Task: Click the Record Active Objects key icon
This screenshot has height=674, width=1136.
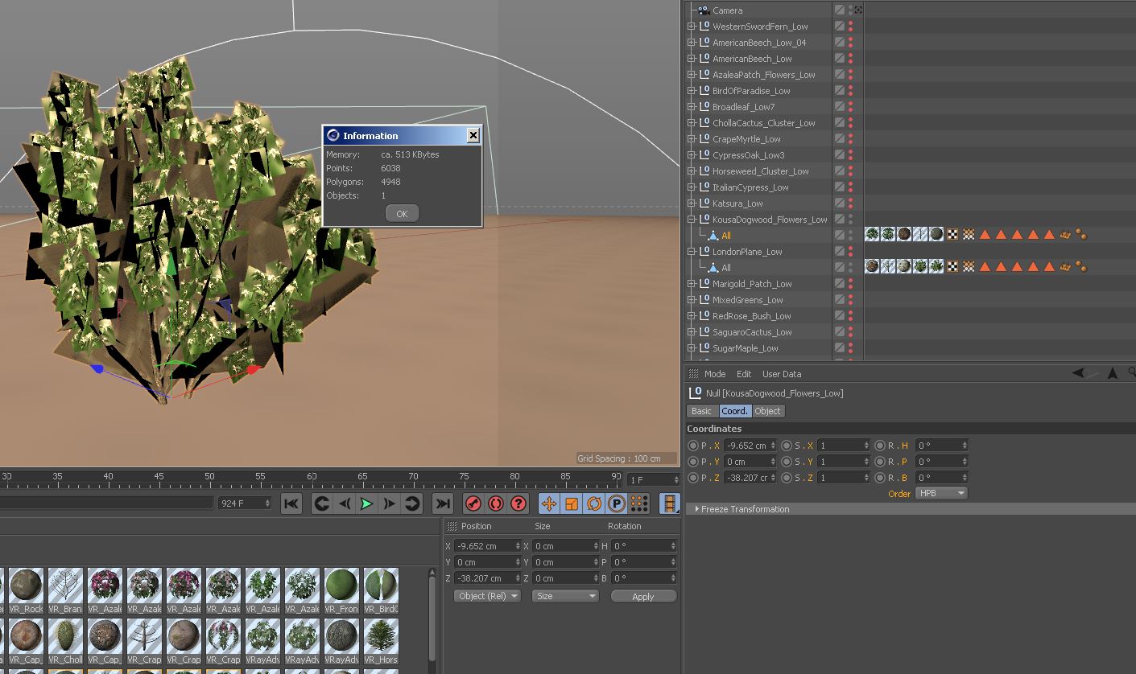Action: coord(473,503)
